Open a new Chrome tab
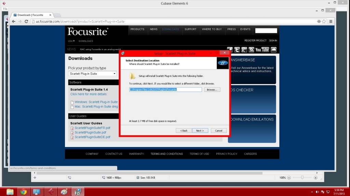350x196 pixels. (x=57, y=15)
